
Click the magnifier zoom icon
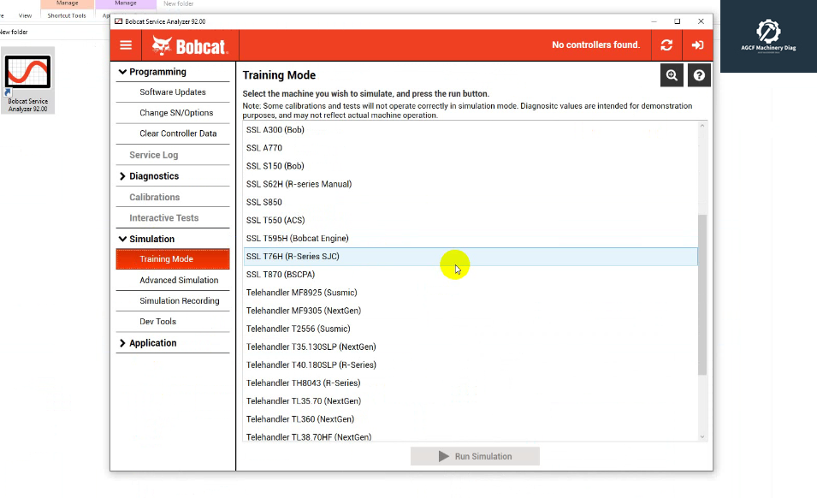(672, 75)
